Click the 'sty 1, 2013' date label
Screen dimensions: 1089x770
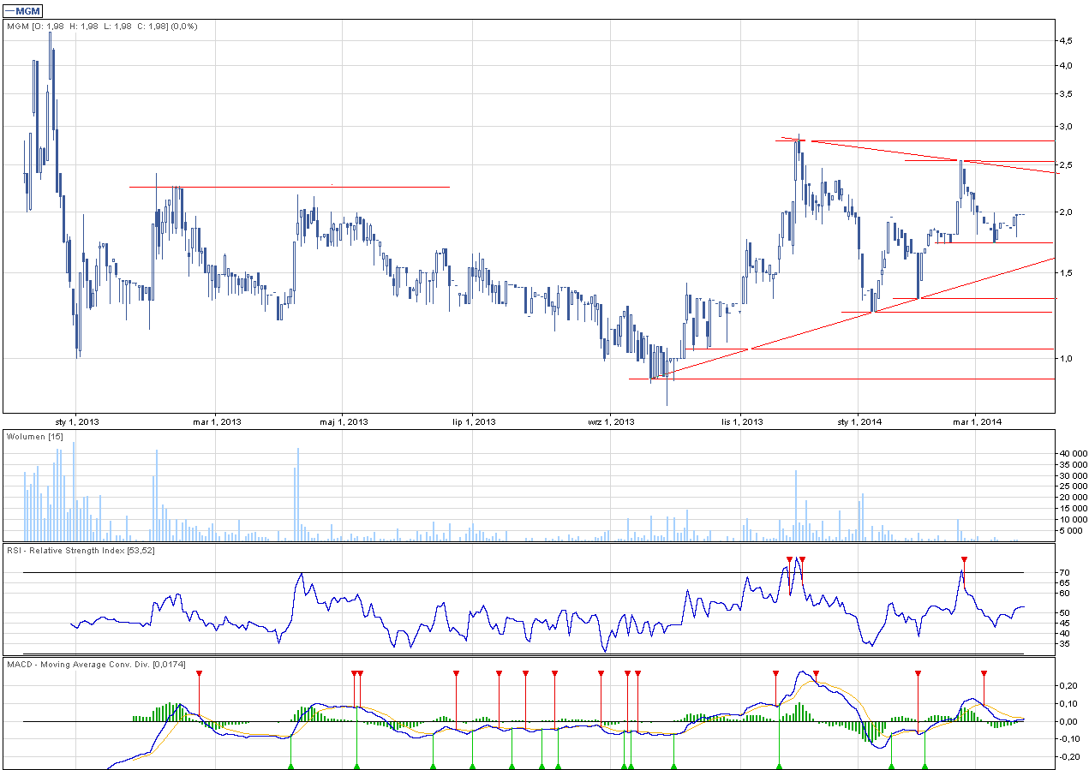tap(77, 421)
